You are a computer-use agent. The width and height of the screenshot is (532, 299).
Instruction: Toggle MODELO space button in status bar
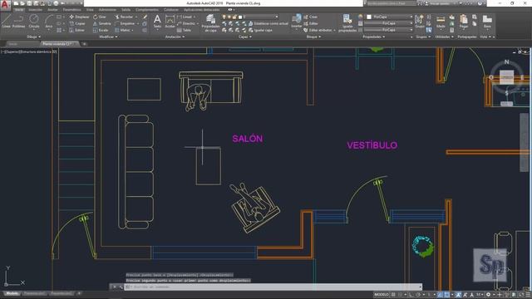tap(381, 295)
